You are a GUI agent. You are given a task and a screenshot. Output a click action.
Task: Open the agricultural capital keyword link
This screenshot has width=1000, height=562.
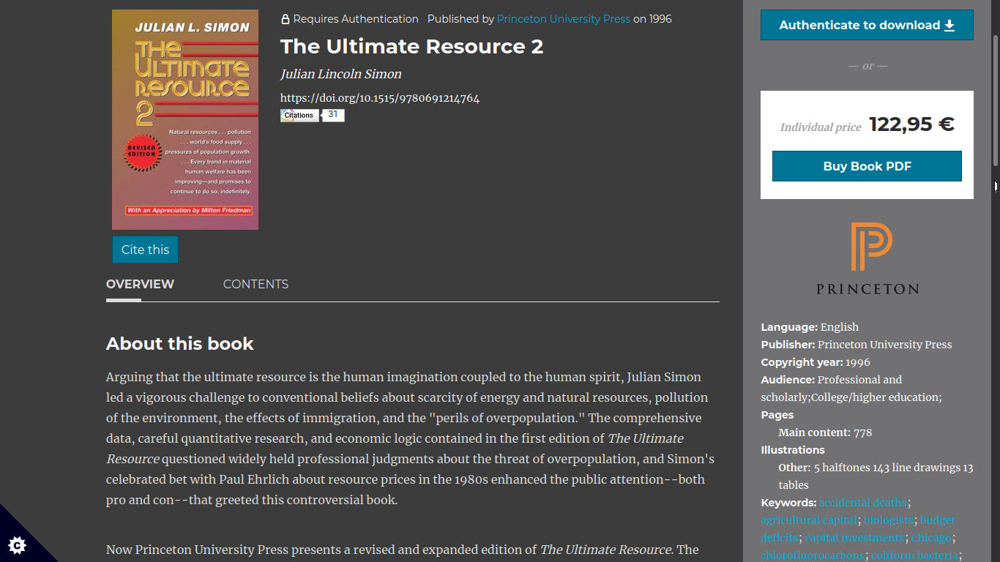[x=809, y=520]
